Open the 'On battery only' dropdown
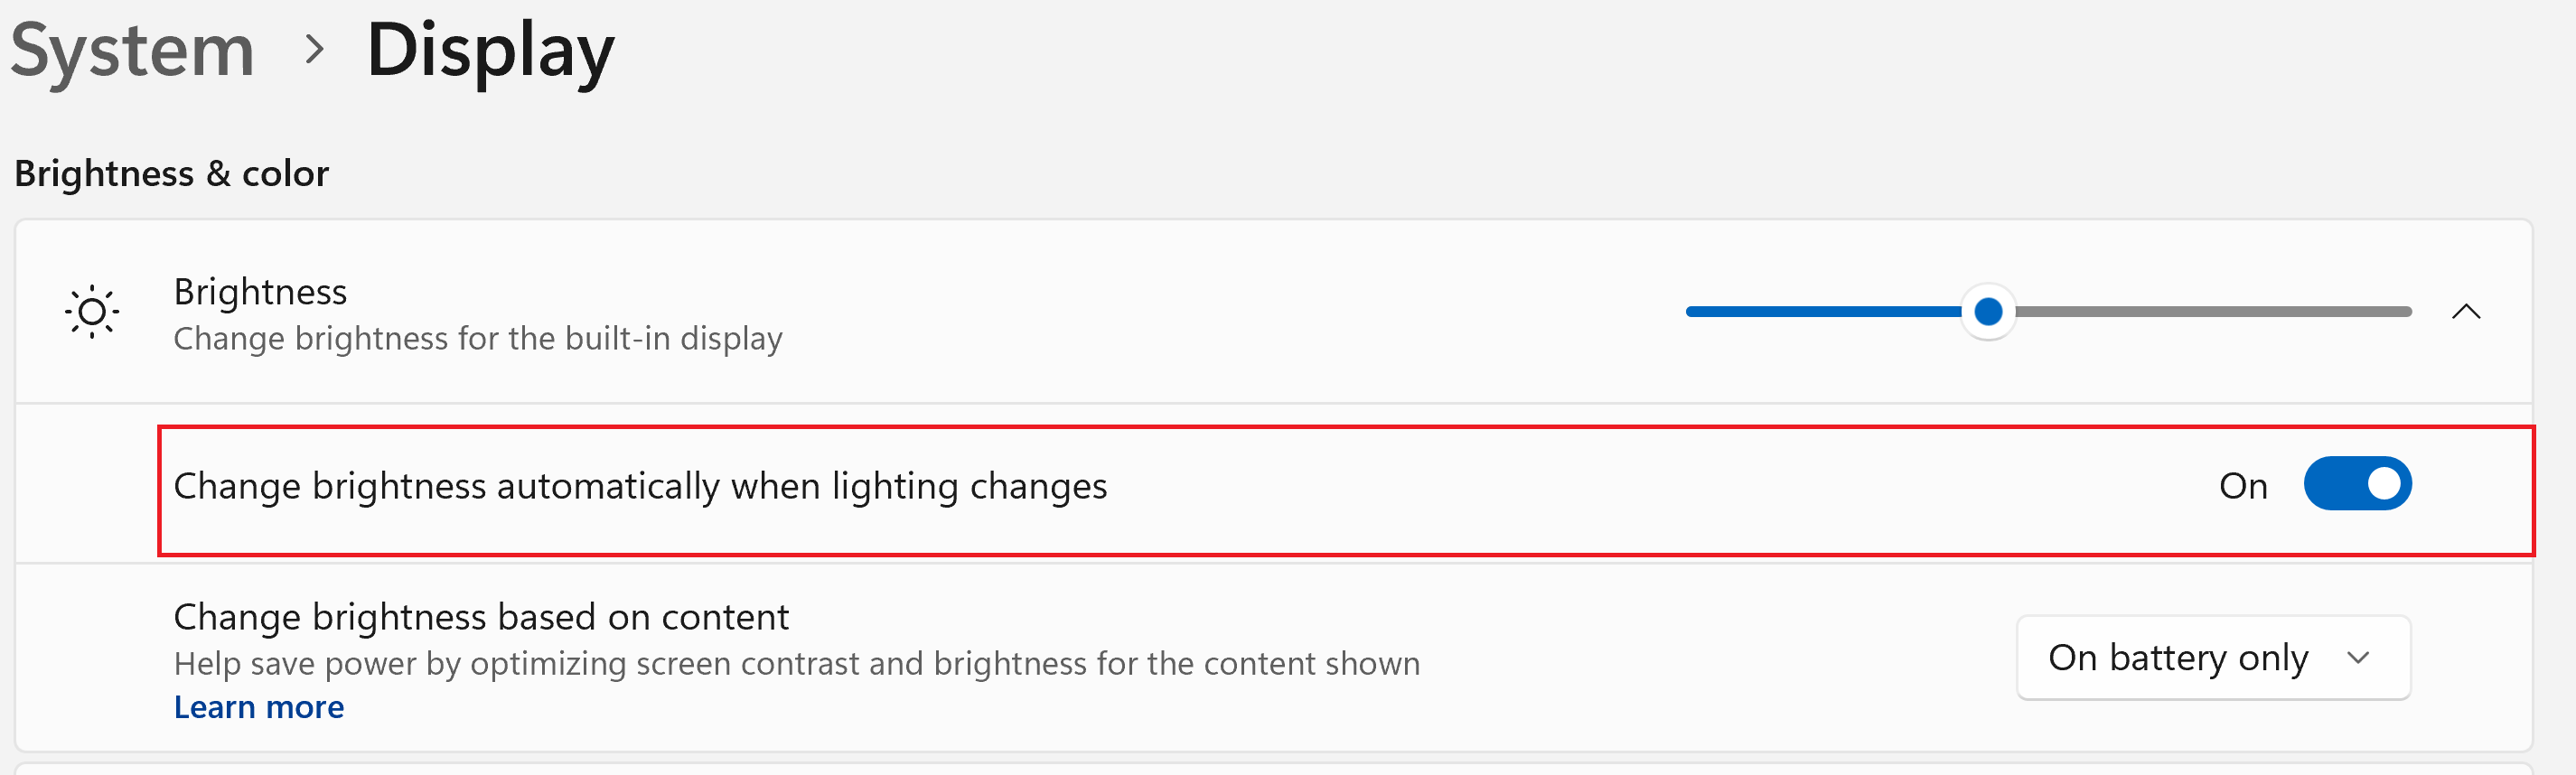Viewport: 2576px width, 775px height. point(2213,658)
